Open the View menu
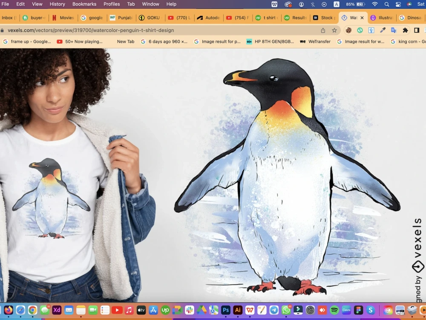The image size is (426, 320). tap(37, 4)
